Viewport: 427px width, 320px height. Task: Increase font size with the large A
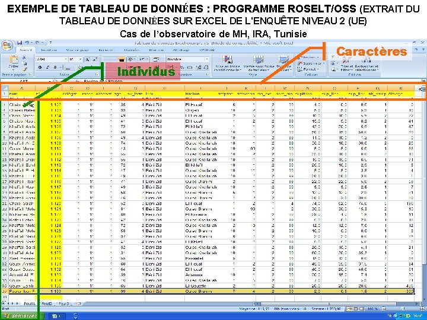(x=87, y=59)
